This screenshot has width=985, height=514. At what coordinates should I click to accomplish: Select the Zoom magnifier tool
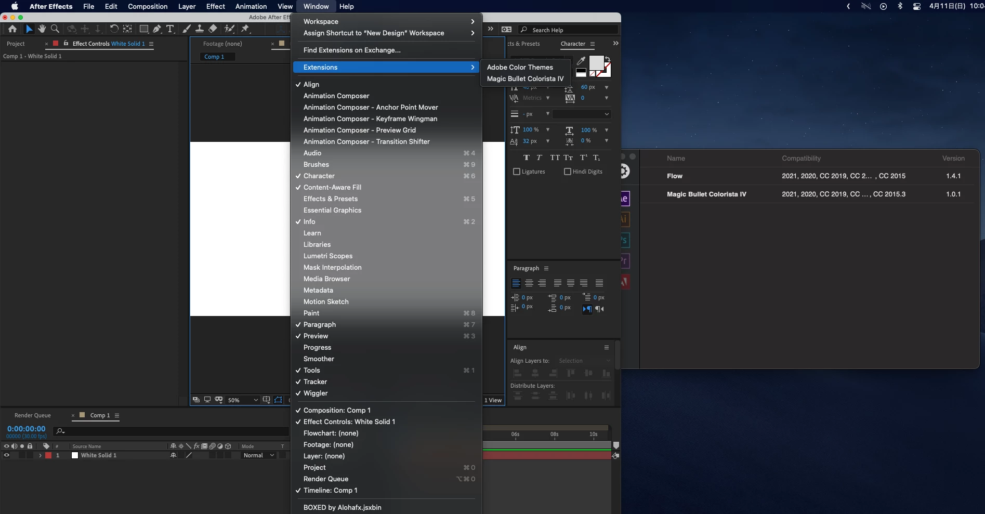click(55, 29)
